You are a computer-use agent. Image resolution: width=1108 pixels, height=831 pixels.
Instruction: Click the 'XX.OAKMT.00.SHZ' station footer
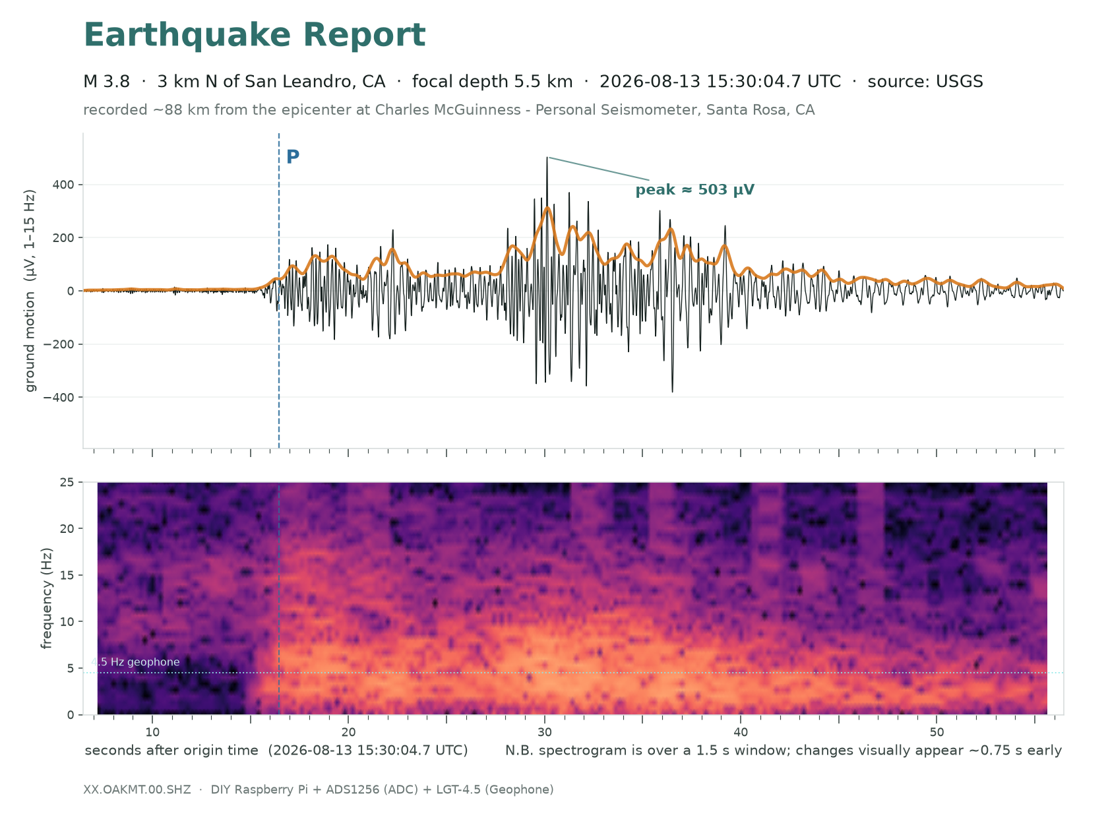coord(137,789)
